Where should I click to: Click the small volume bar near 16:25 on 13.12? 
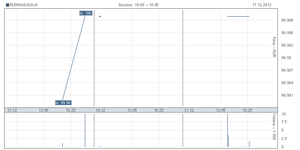coord(62,145)
